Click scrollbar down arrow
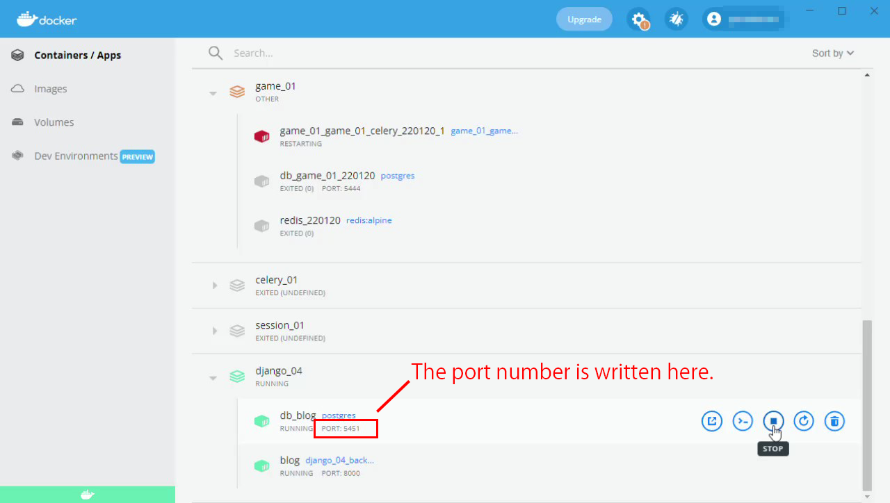Viewport: 890px width, 503px height. click(x=867, y=497)
